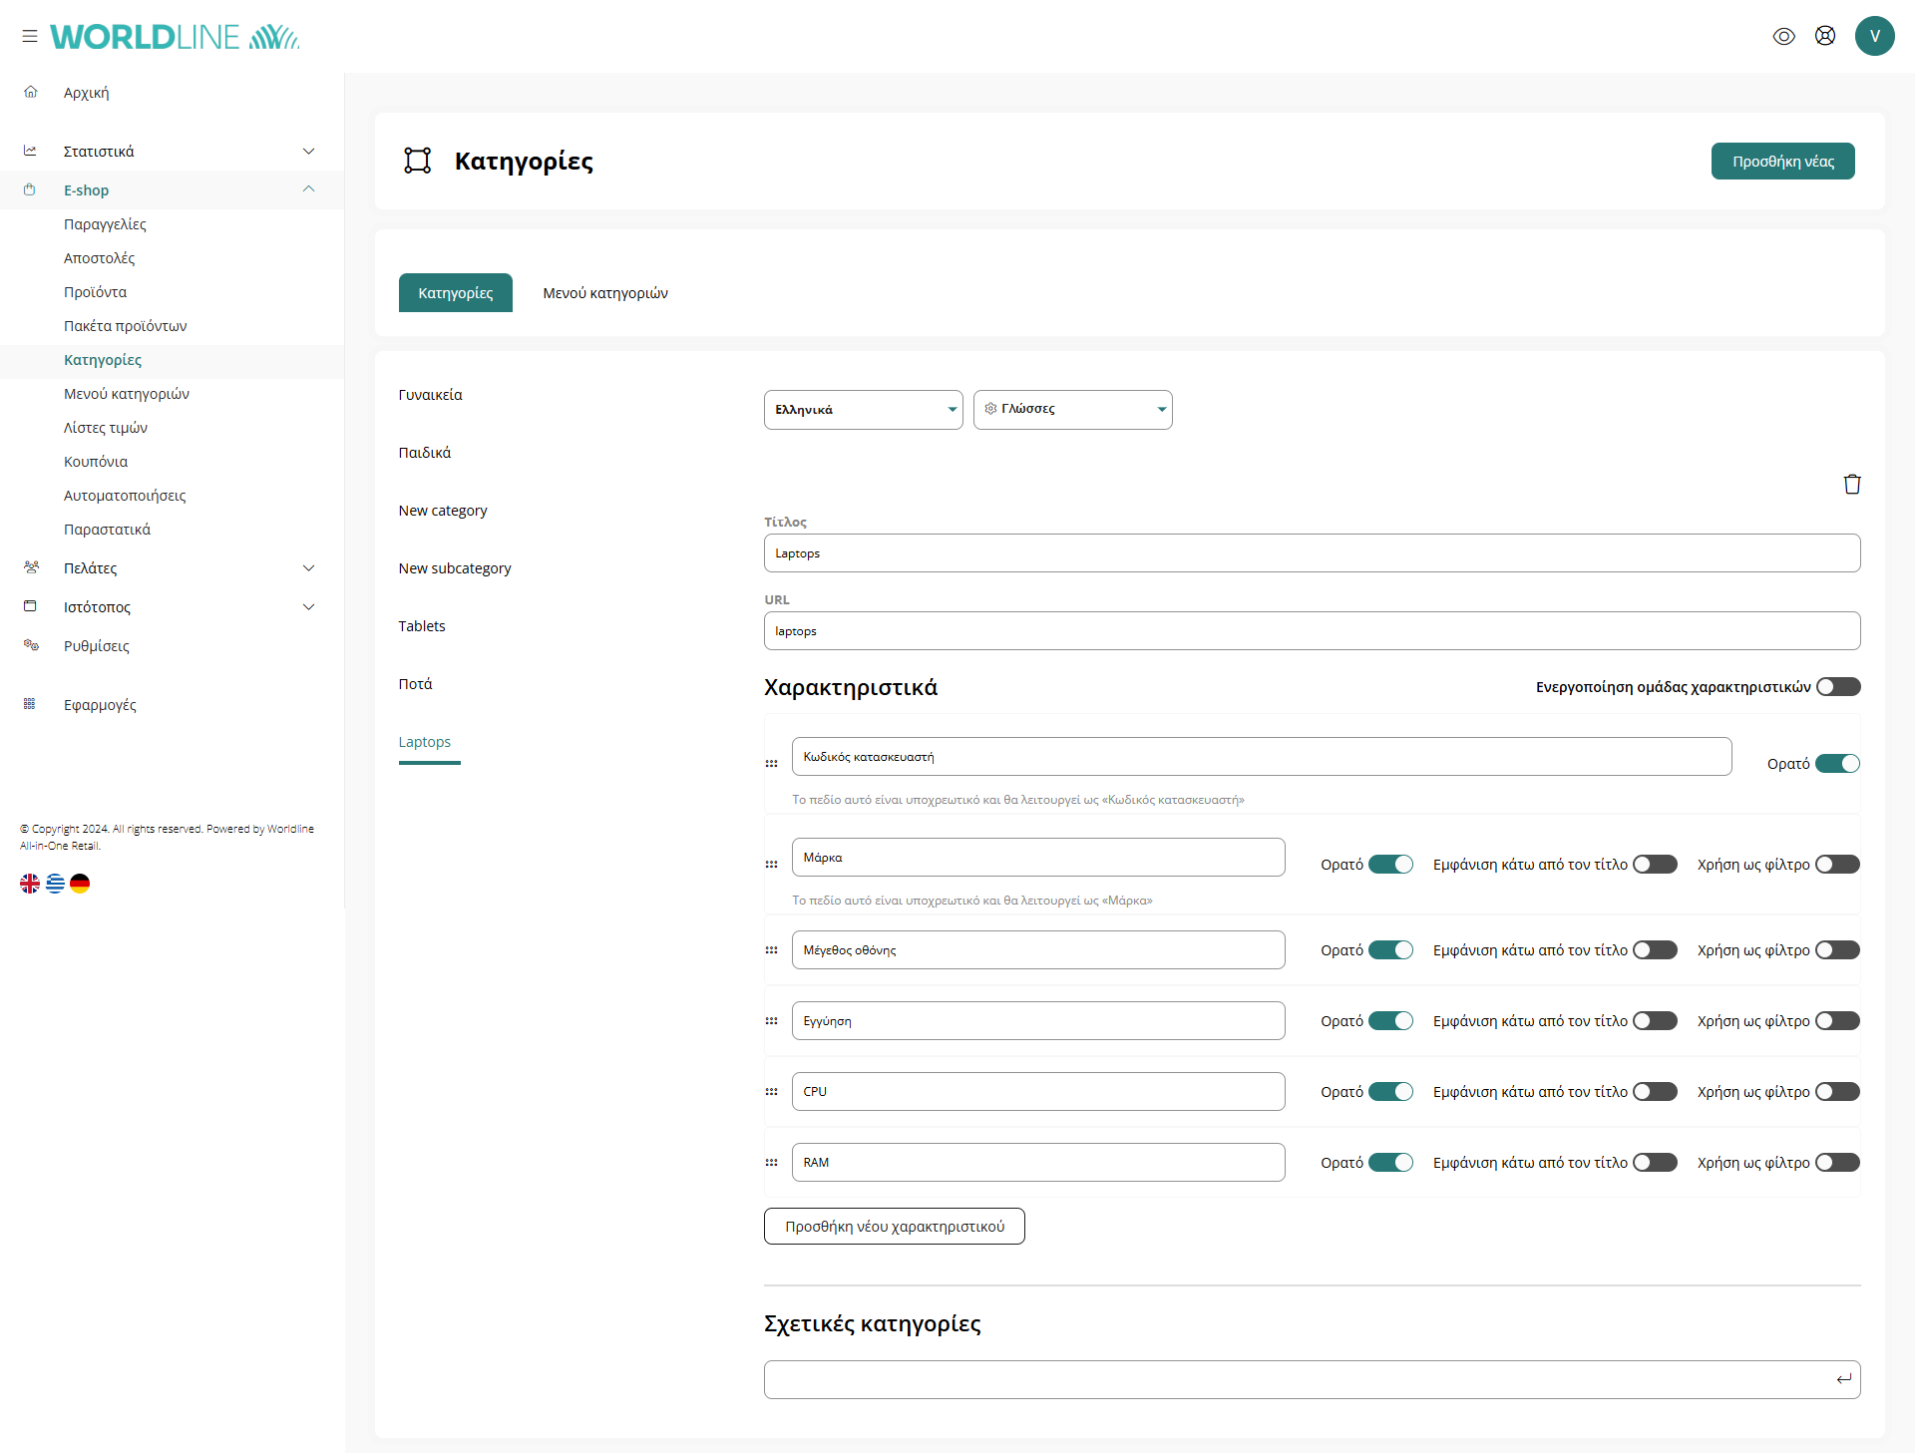Image resolution: width=1915 pixels, height=1453 pixels.
Task: Toggle the visibility switch for RAM characteristic
Action: tap(1390, 1163)
